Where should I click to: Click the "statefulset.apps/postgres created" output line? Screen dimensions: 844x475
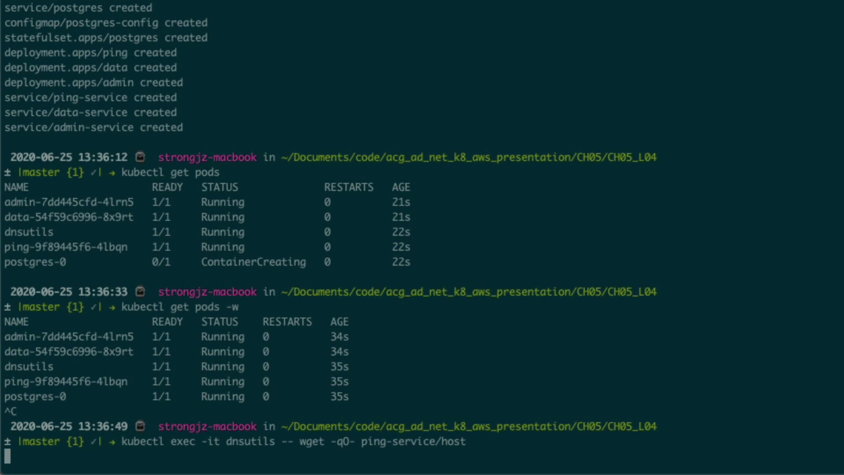click(x=106, y=38)
